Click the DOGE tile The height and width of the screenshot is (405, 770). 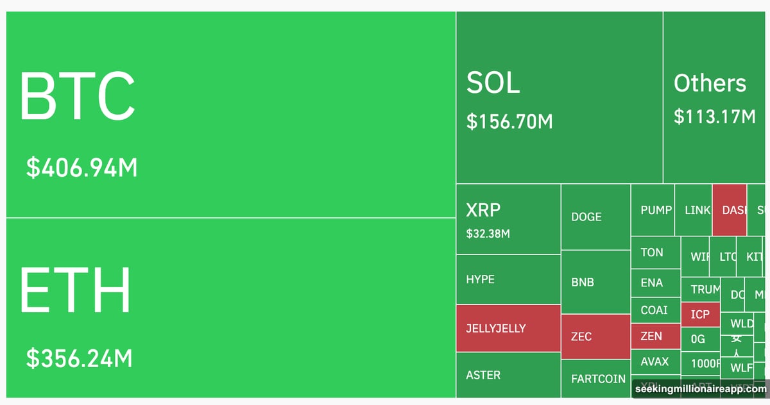[x=595, y=217]
